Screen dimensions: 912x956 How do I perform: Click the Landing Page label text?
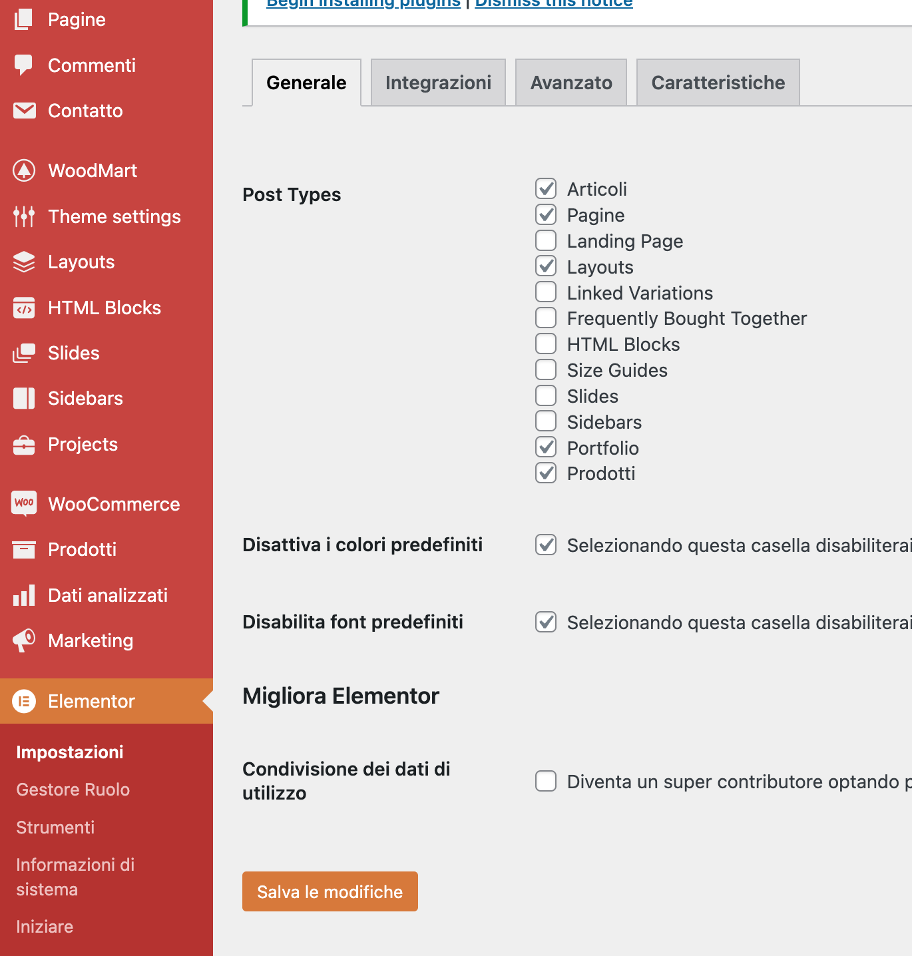pos(625,241)
